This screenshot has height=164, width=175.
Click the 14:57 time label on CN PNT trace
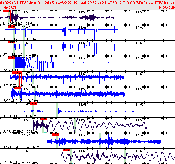coord(26,151)
